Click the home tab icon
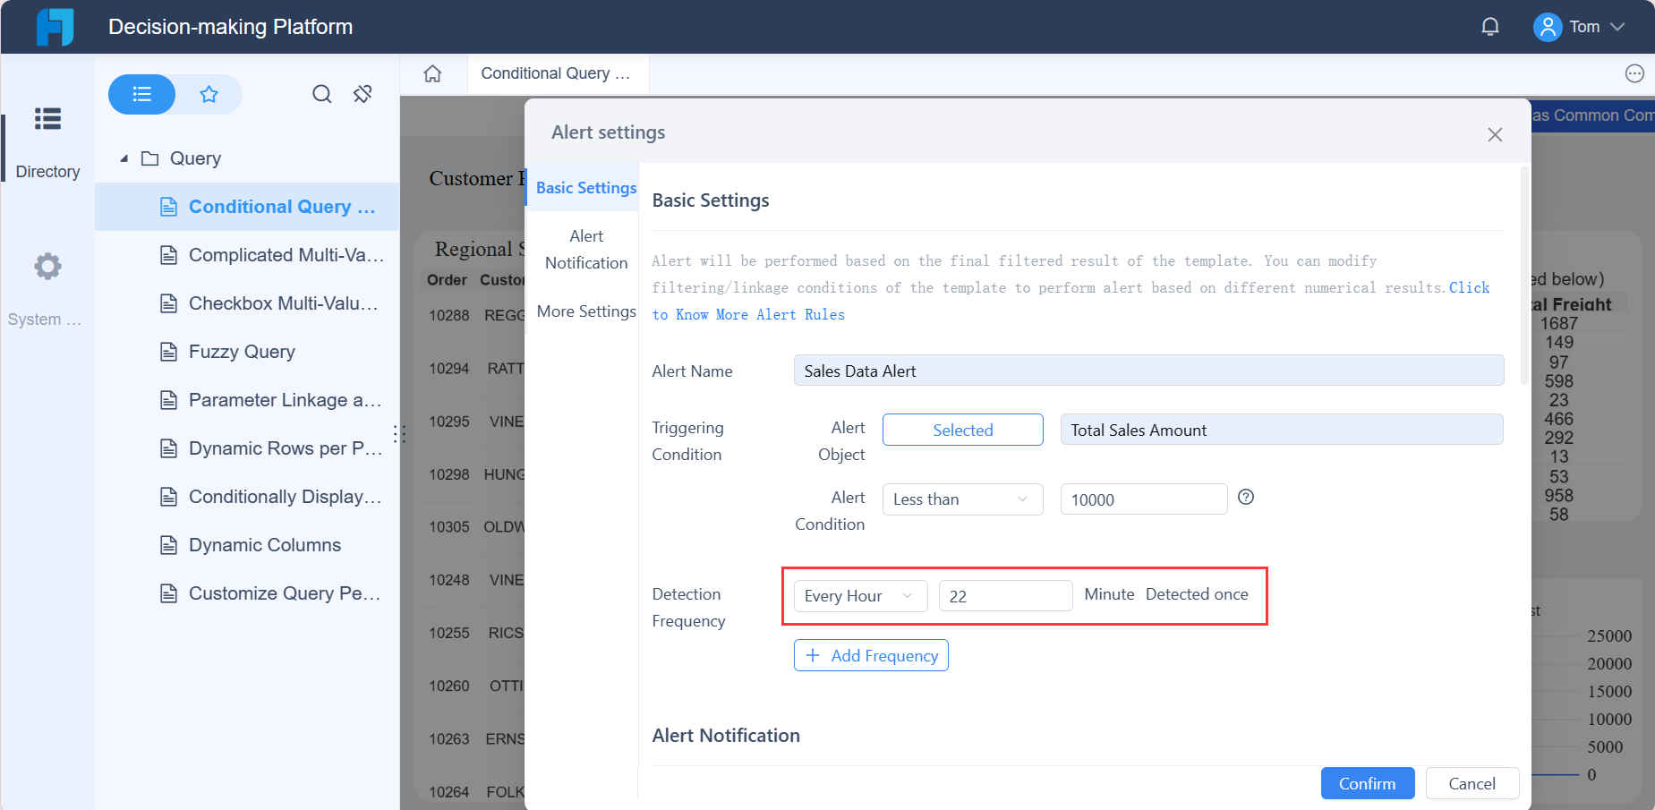The width and height of the screenshot is (1655, 810). pos(433,72)
